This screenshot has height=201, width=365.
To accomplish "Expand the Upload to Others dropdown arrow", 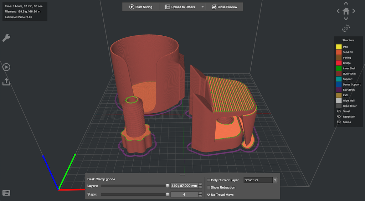I will tap(202, 7).
